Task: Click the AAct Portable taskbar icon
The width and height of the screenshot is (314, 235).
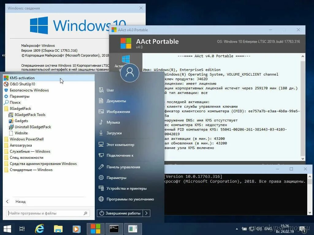Action: [x=95, y=229]
